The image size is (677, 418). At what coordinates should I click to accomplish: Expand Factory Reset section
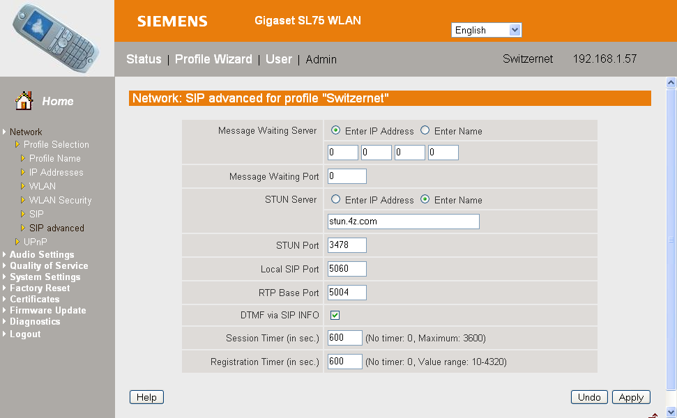[x=39, y=288]
